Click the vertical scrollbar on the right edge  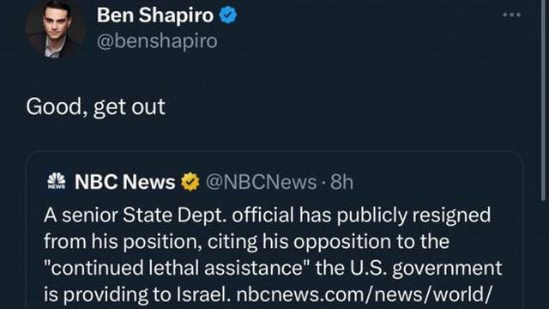coord(544,100)
